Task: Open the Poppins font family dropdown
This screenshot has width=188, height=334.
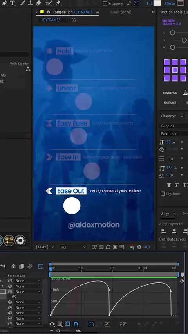Action: [x=174, y=126]
